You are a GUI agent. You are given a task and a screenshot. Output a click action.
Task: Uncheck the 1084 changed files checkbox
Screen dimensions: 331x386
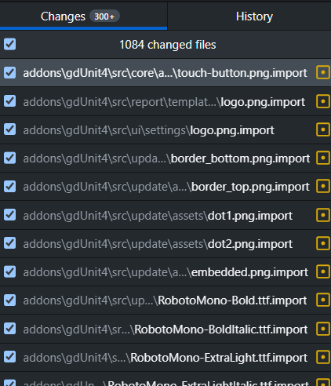9,44
